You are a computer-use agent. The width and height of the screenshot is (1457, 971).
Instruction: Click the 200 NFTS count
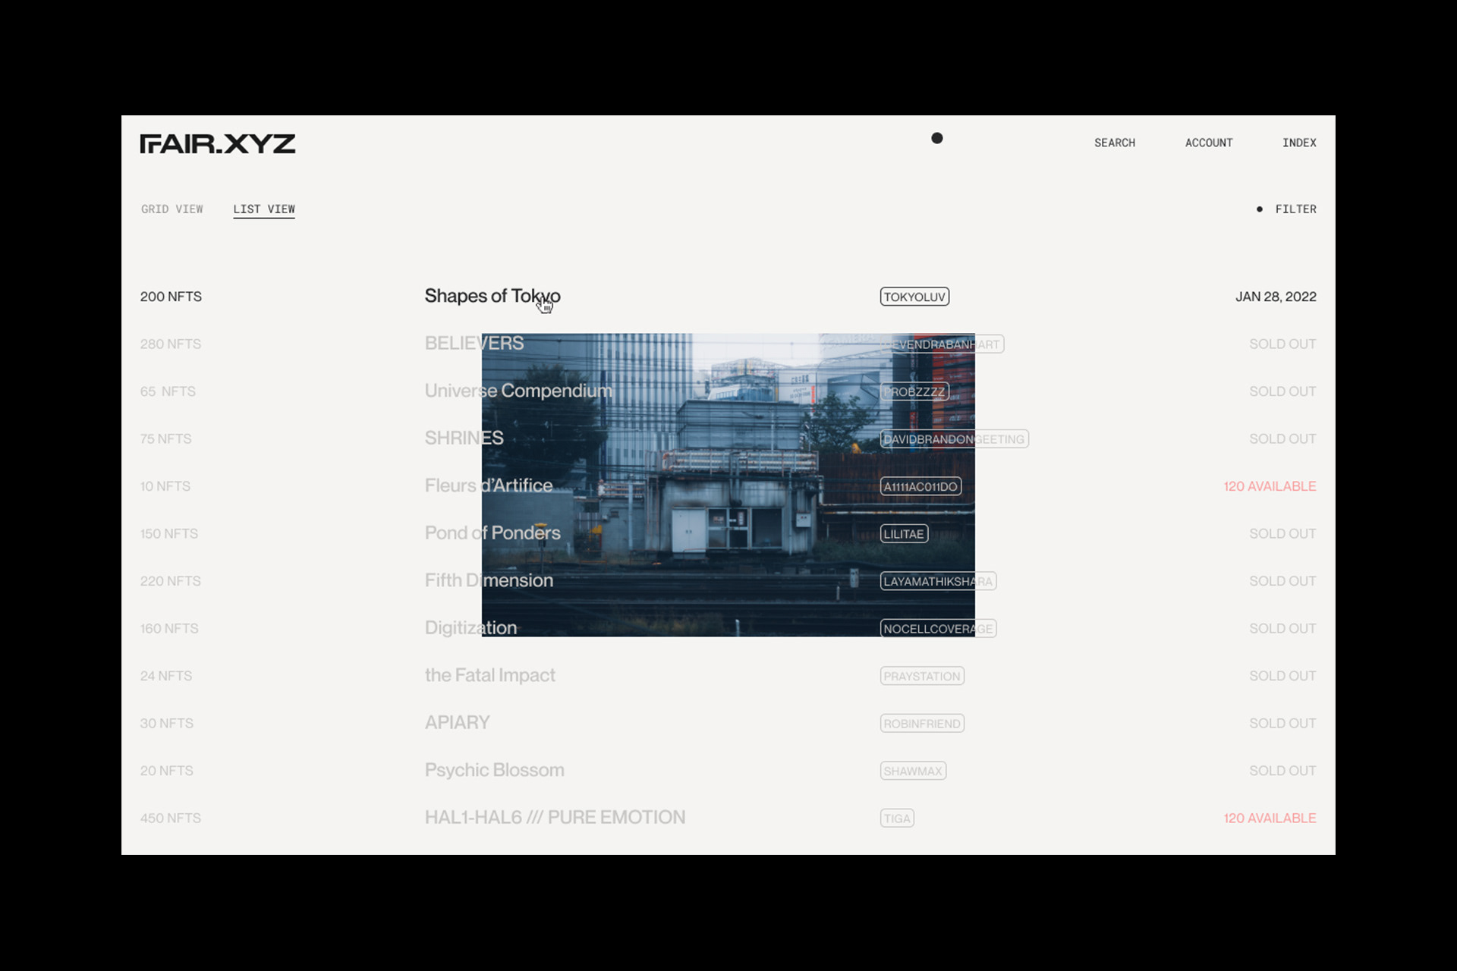(x=171, y=297)
